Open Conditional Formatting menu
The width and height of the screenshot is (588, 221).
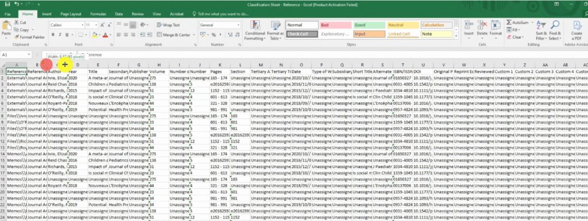(x=255, y=31)
